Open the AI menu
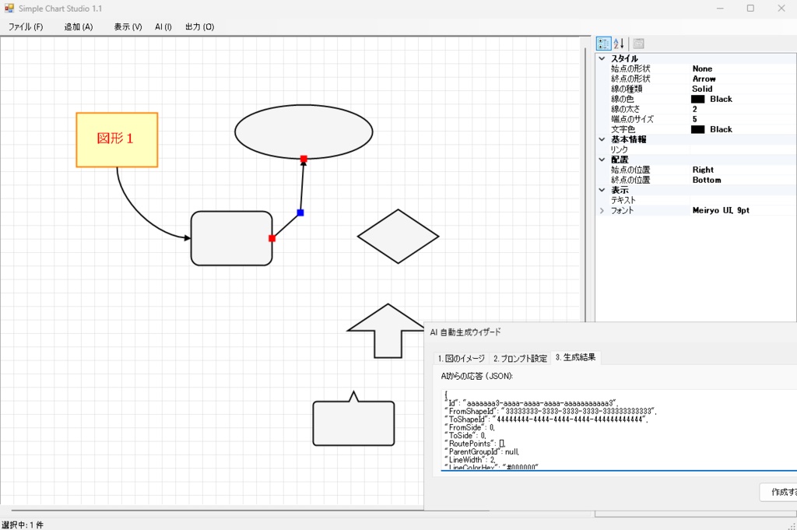 [163, 26]
